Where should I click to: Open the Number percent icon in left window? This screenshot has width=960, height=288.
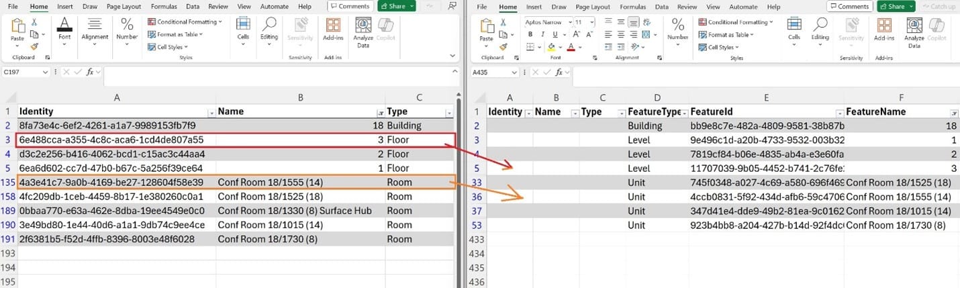tap(127, 25)
